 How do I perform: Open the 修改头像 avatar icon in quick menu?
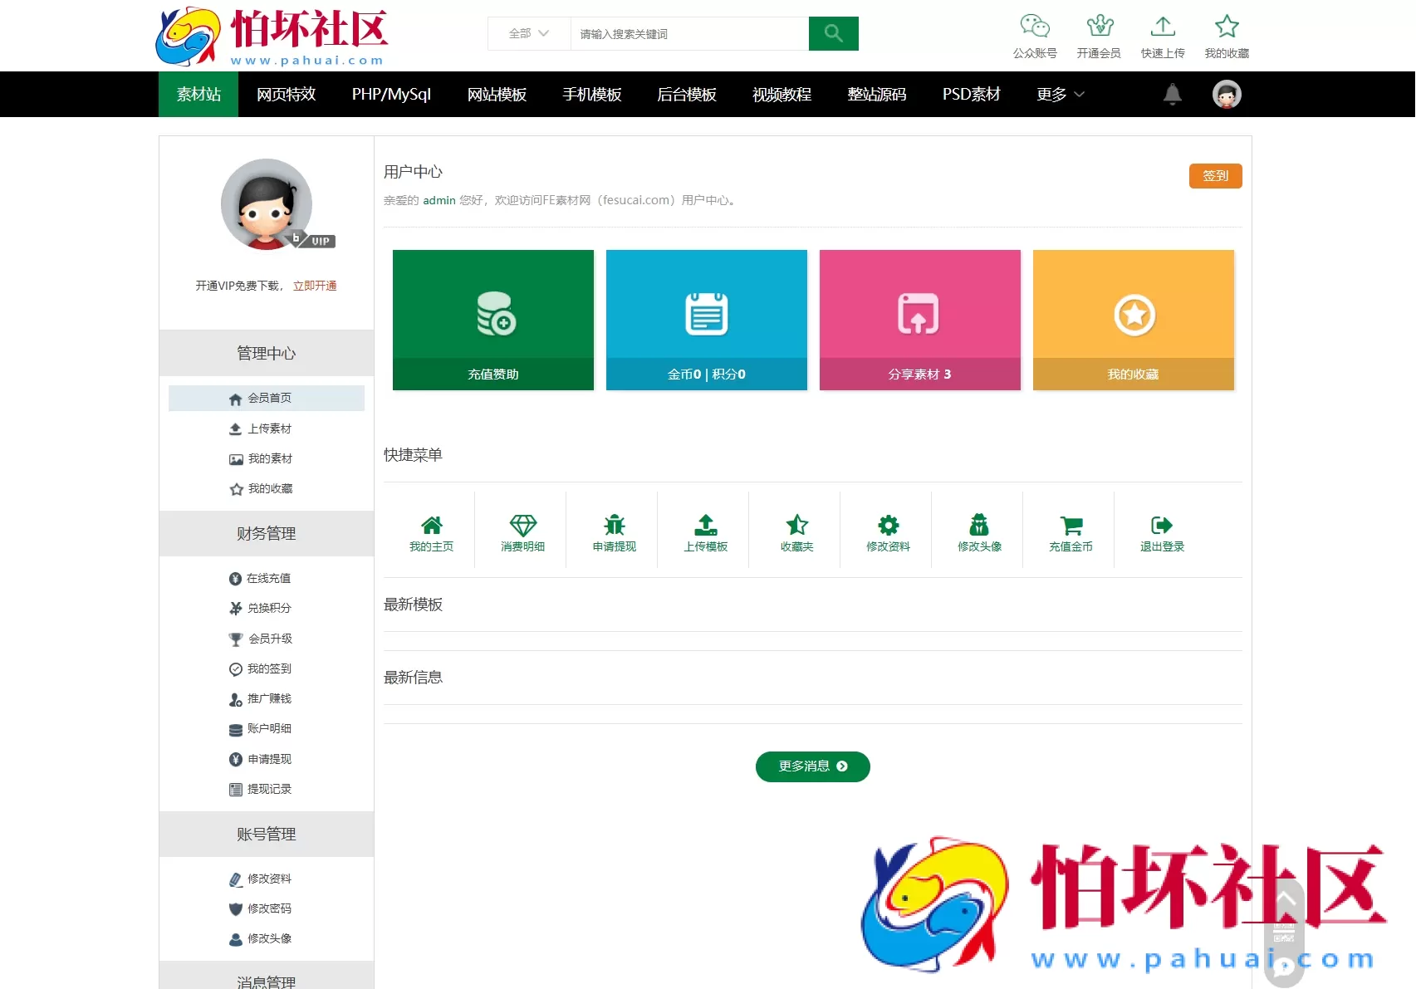[979, 526]
